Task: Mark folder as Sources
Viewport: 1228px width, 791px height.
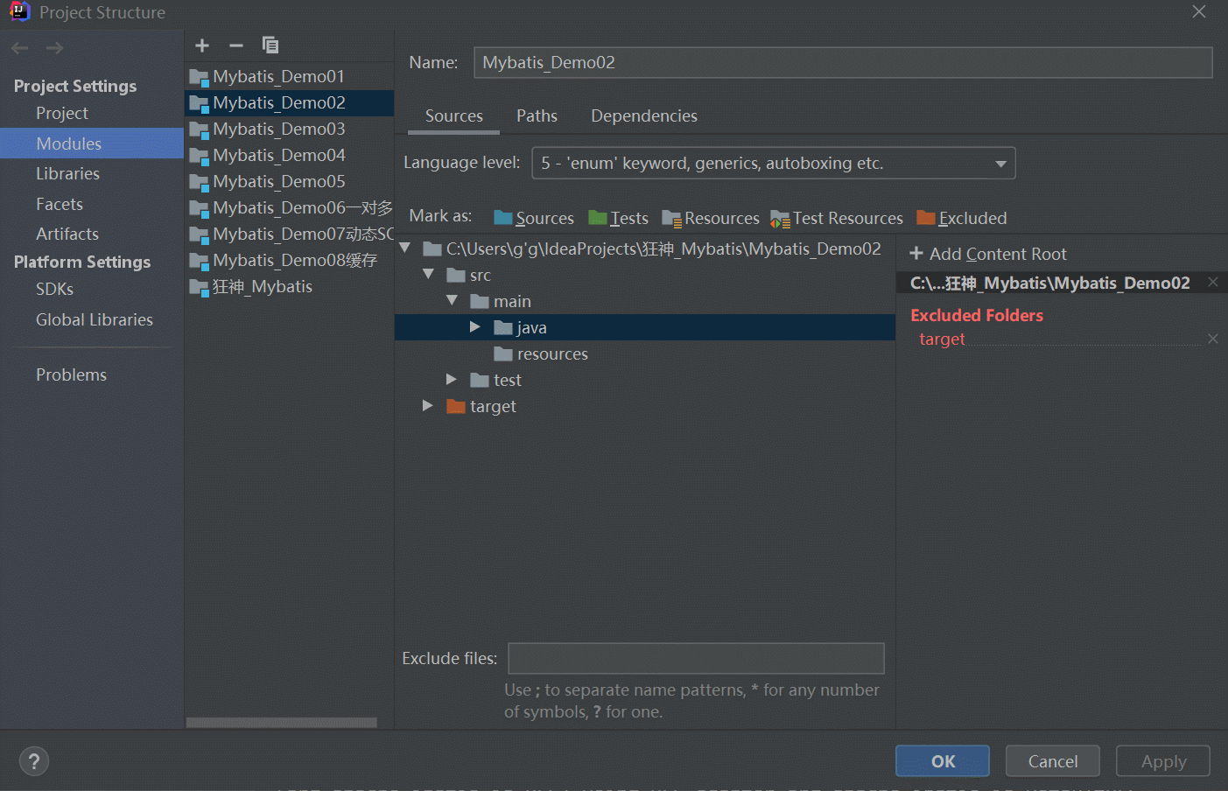Action: pyautogui.click(x=534, y=218)
